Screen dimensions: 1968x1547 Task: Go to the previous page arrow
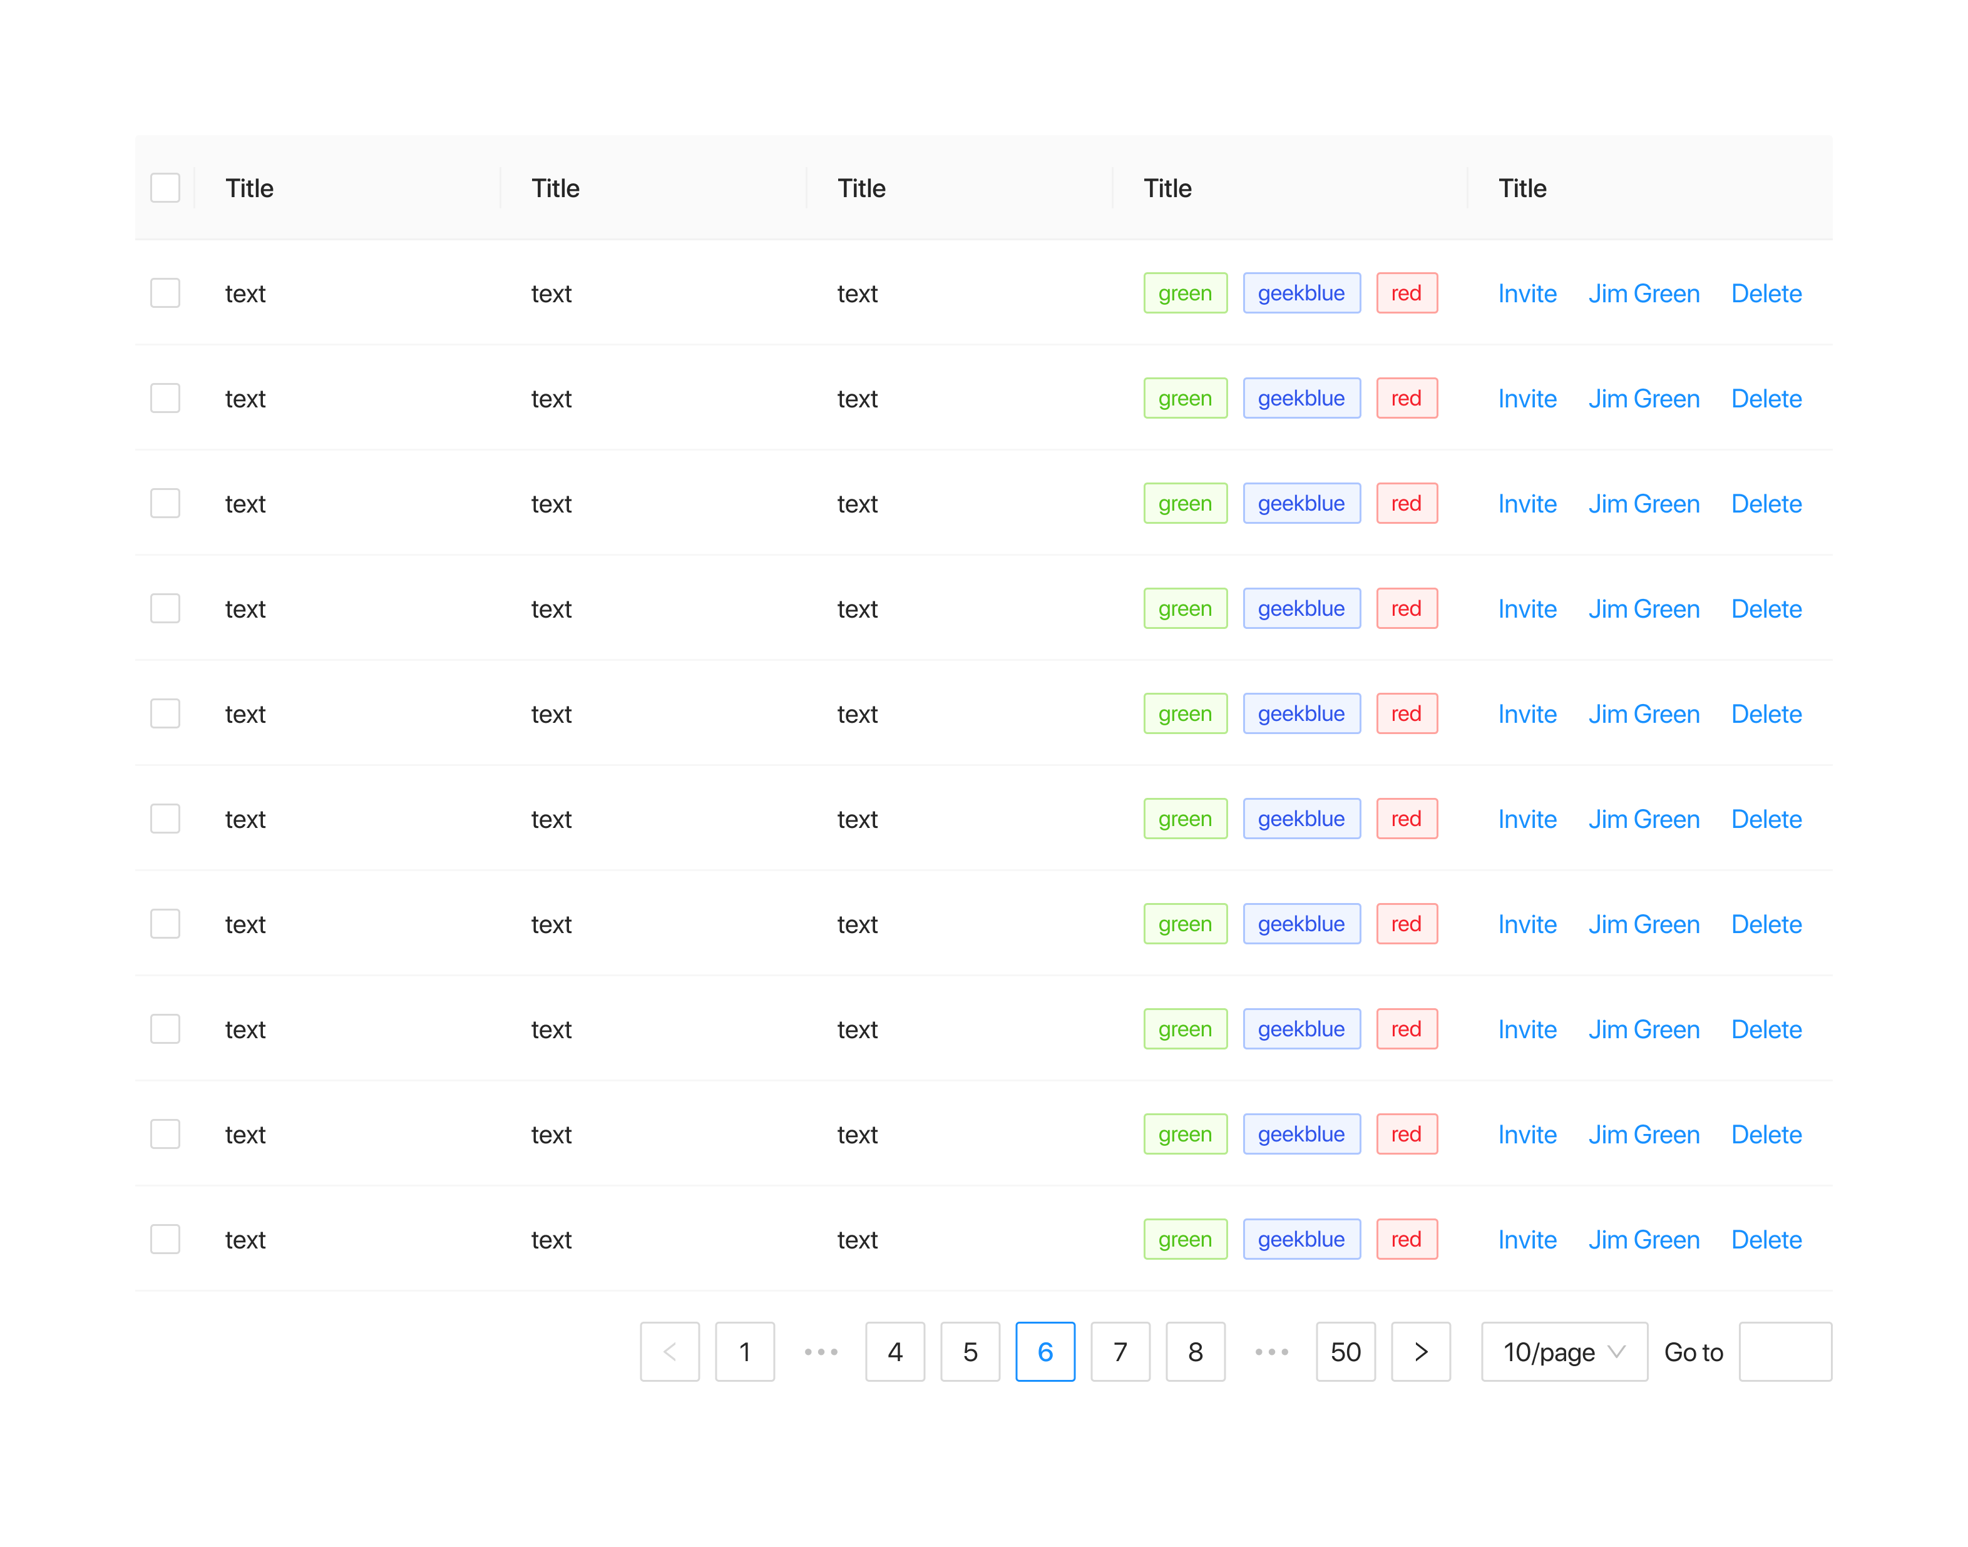point(670,1351)
